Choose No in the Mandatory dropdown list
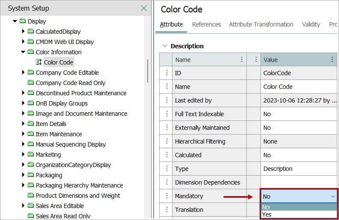 pos(266,207)
